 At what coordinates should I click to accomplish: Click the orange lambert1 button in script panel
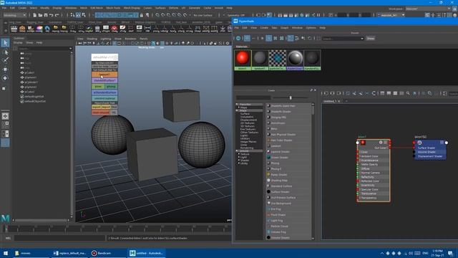pyautogui.click(x=104, y=75)
